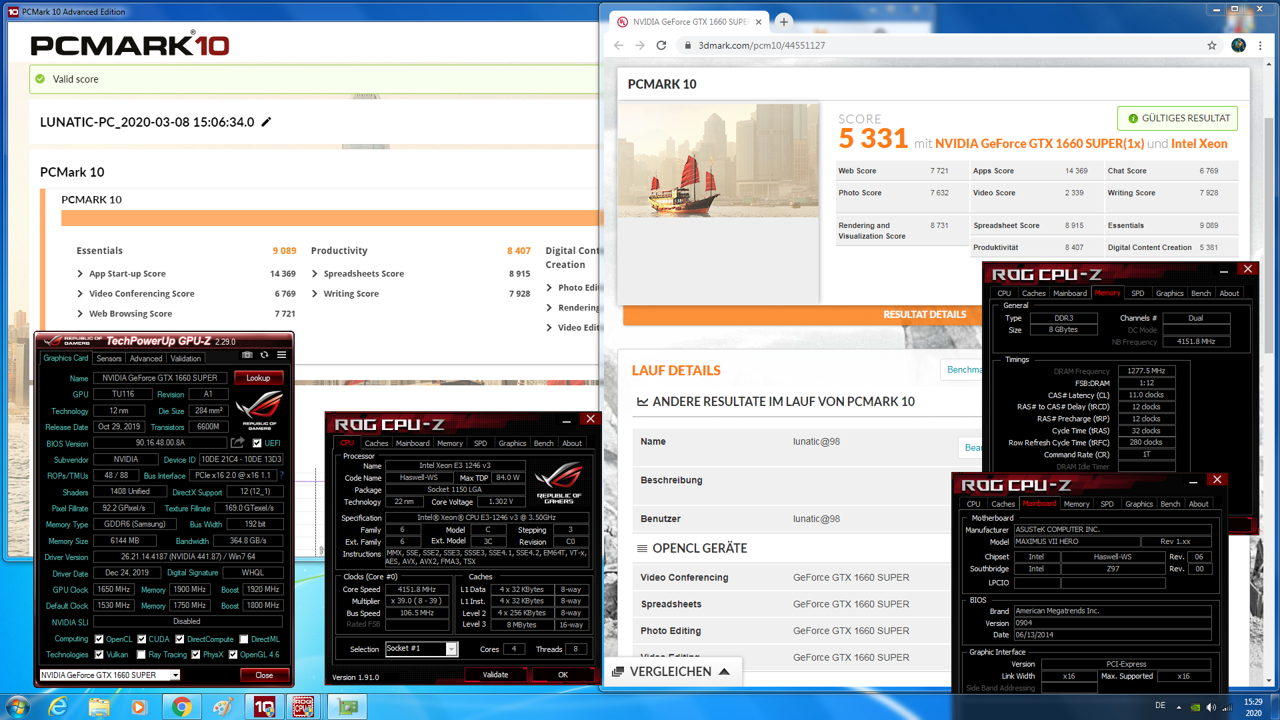Screen dimensions: 1280x720
Task: Click the BIOS Version export icon in GPU-Z
Action: 237,443
